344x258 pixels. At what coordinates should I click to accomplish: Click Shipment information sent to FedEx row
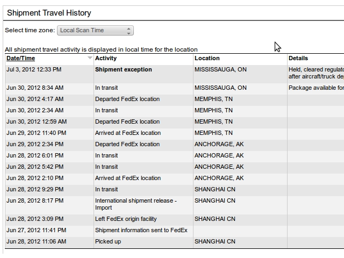174,230
